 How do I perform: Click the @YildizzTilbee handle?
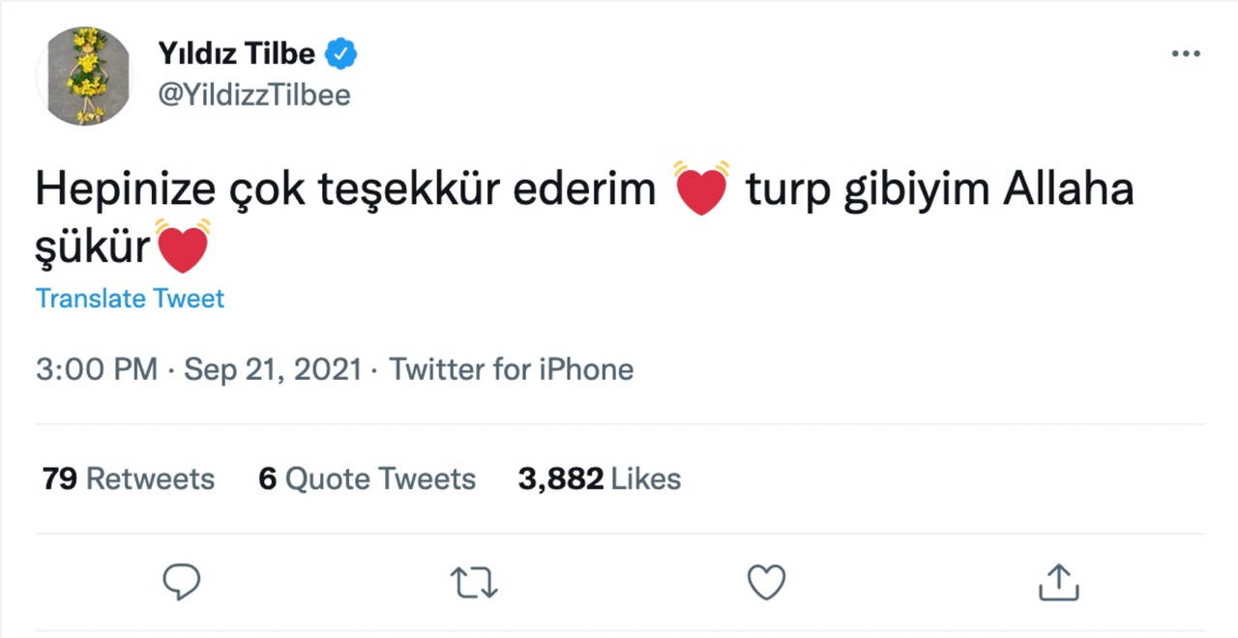pos(253,95)
